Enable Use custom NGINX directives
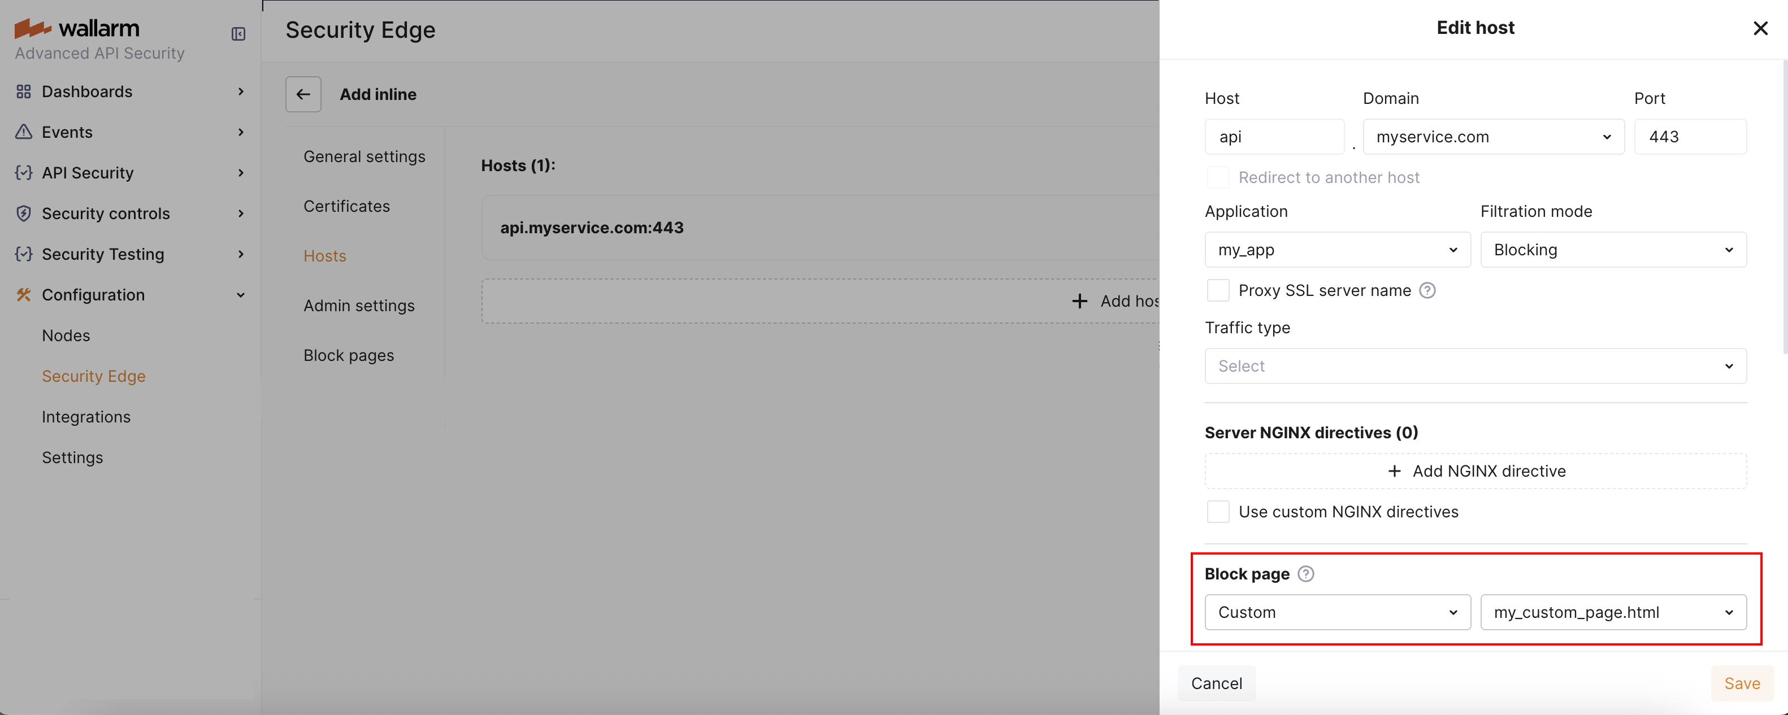Viewport: 1788px width, 715px height. [x=1218, y=511]
